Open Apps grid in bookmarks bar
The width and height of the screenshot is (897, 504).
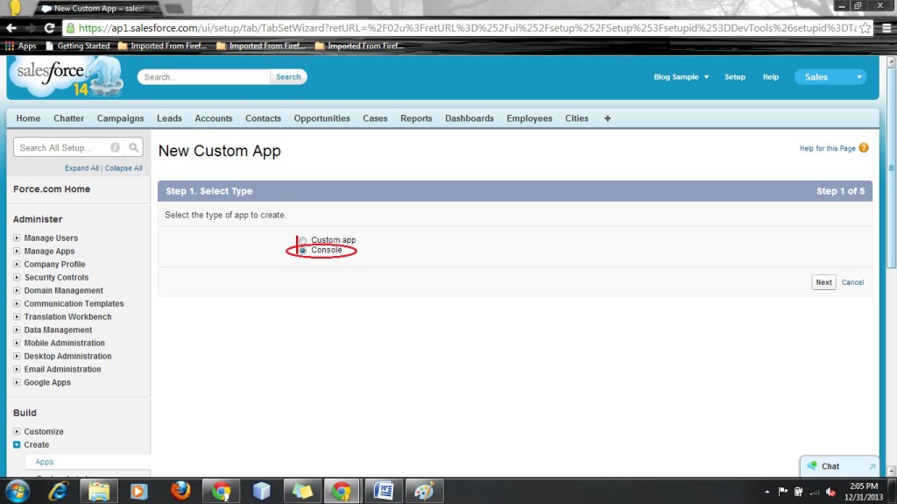point(21,46)
